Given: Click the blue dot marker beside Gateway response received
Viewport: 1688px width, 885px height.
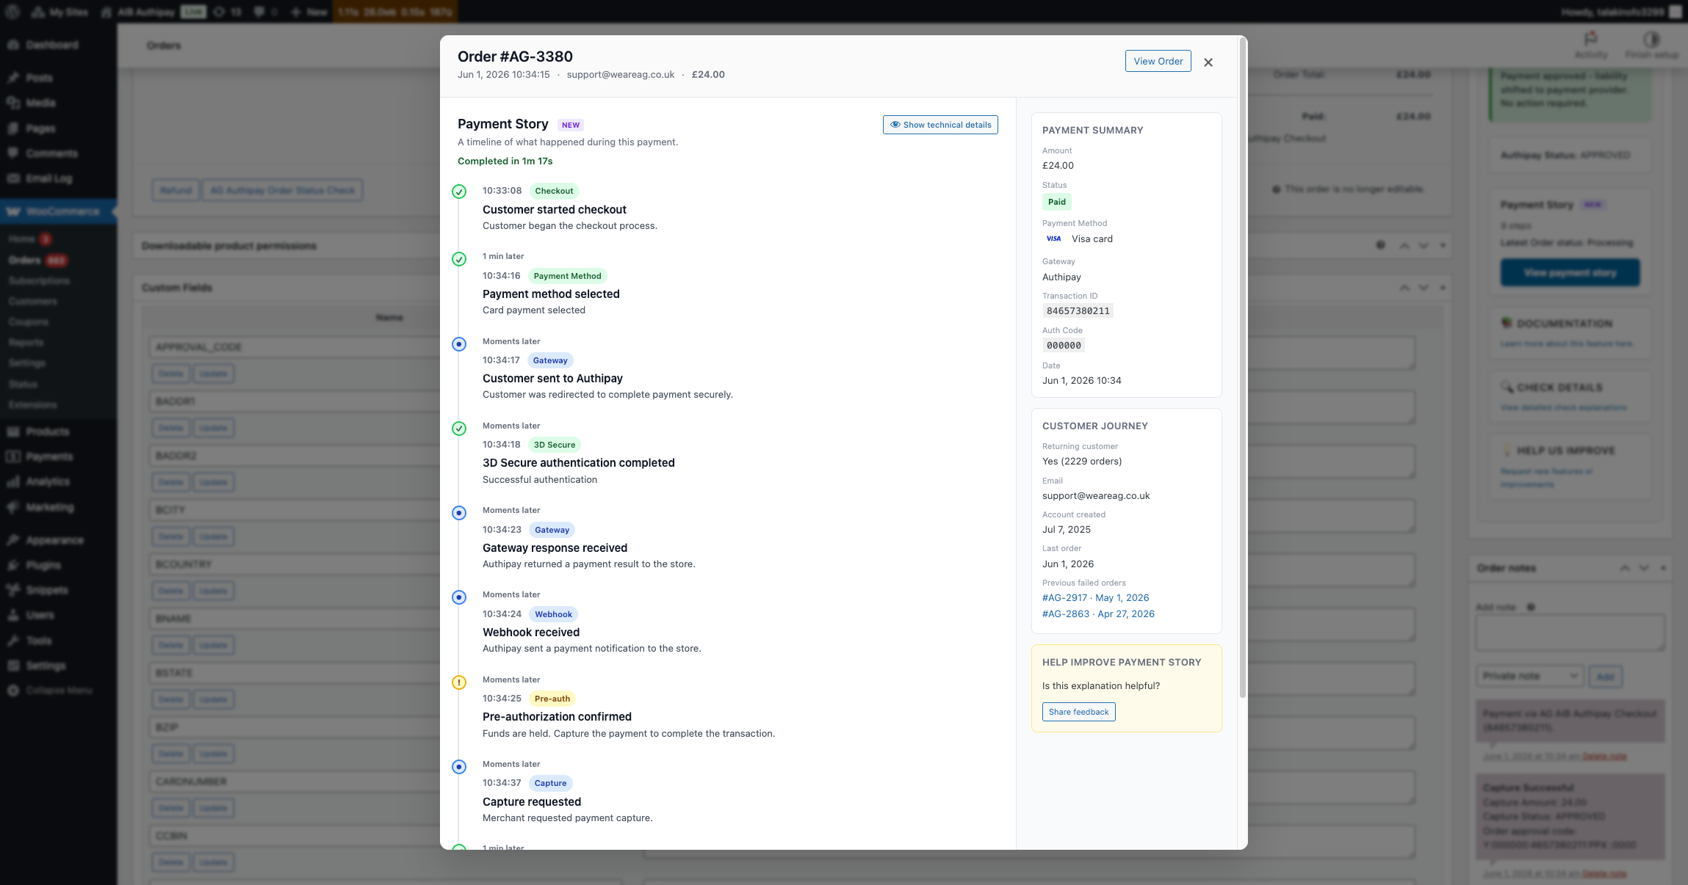Looking at the screenshot, I should pos(459,513).
